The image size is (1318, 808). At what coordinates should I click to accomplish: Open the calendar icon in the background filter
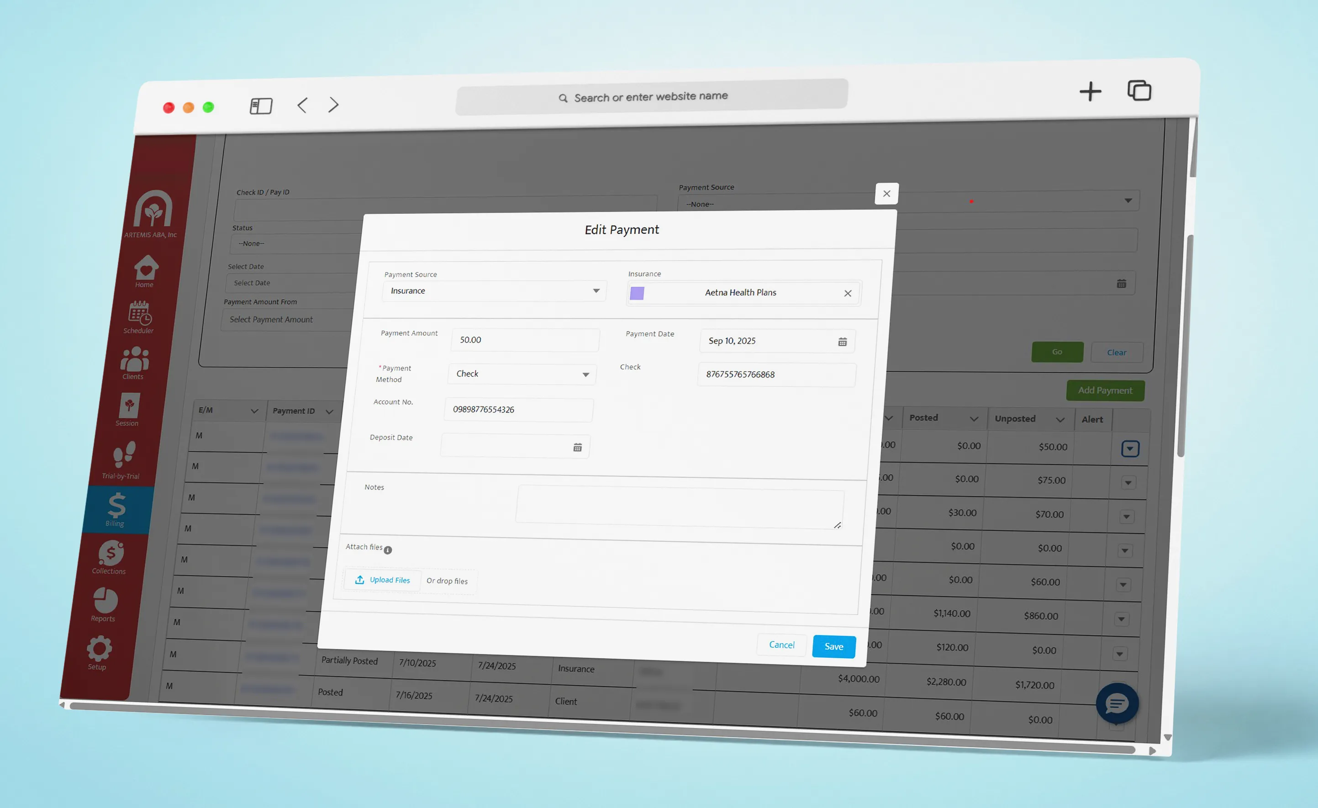[1121, 284]
